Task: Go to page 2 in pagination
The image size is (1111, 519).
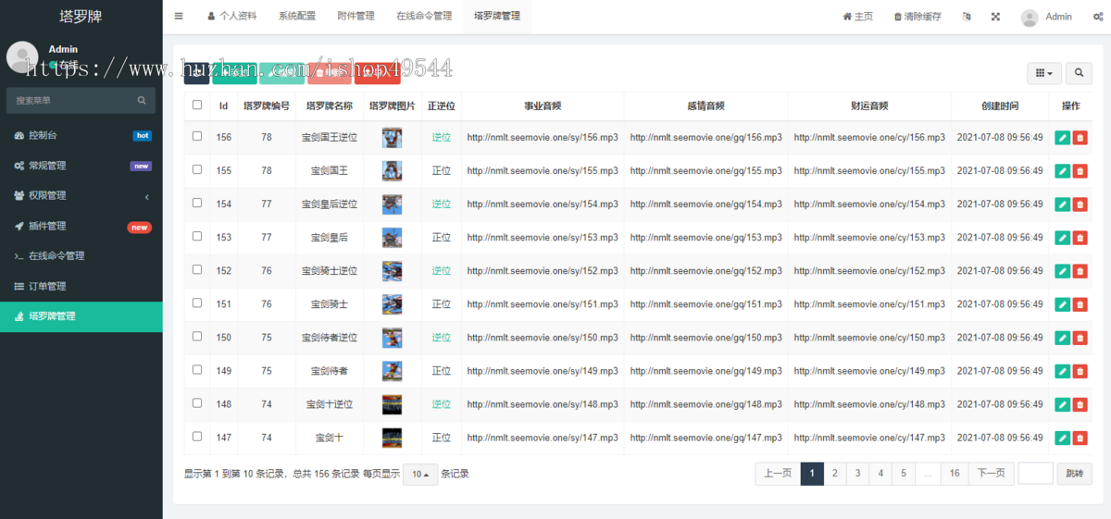Action: [834, 474]
